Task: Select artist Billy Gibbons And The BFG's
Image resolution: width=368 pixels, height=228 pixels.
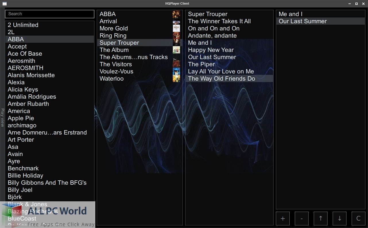Action: 50,183
